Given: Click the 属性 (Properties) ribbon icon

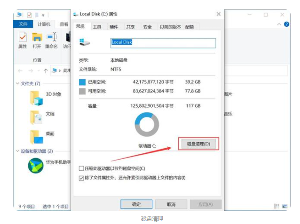Looking at the screenshot, I should (22, 40).
